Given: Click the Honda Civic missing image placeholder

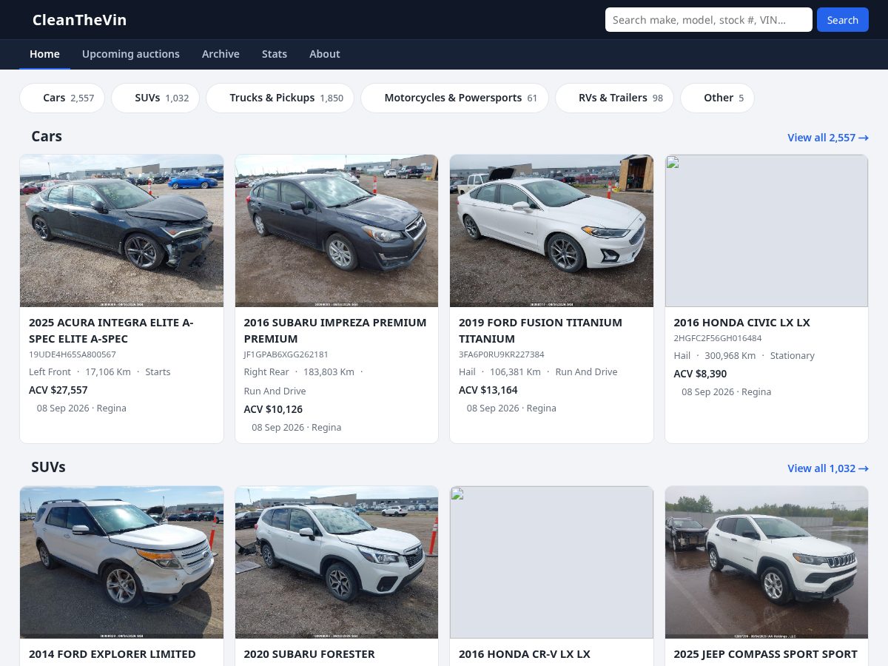Looking at the screenshot, I should (x=767, y=231).
